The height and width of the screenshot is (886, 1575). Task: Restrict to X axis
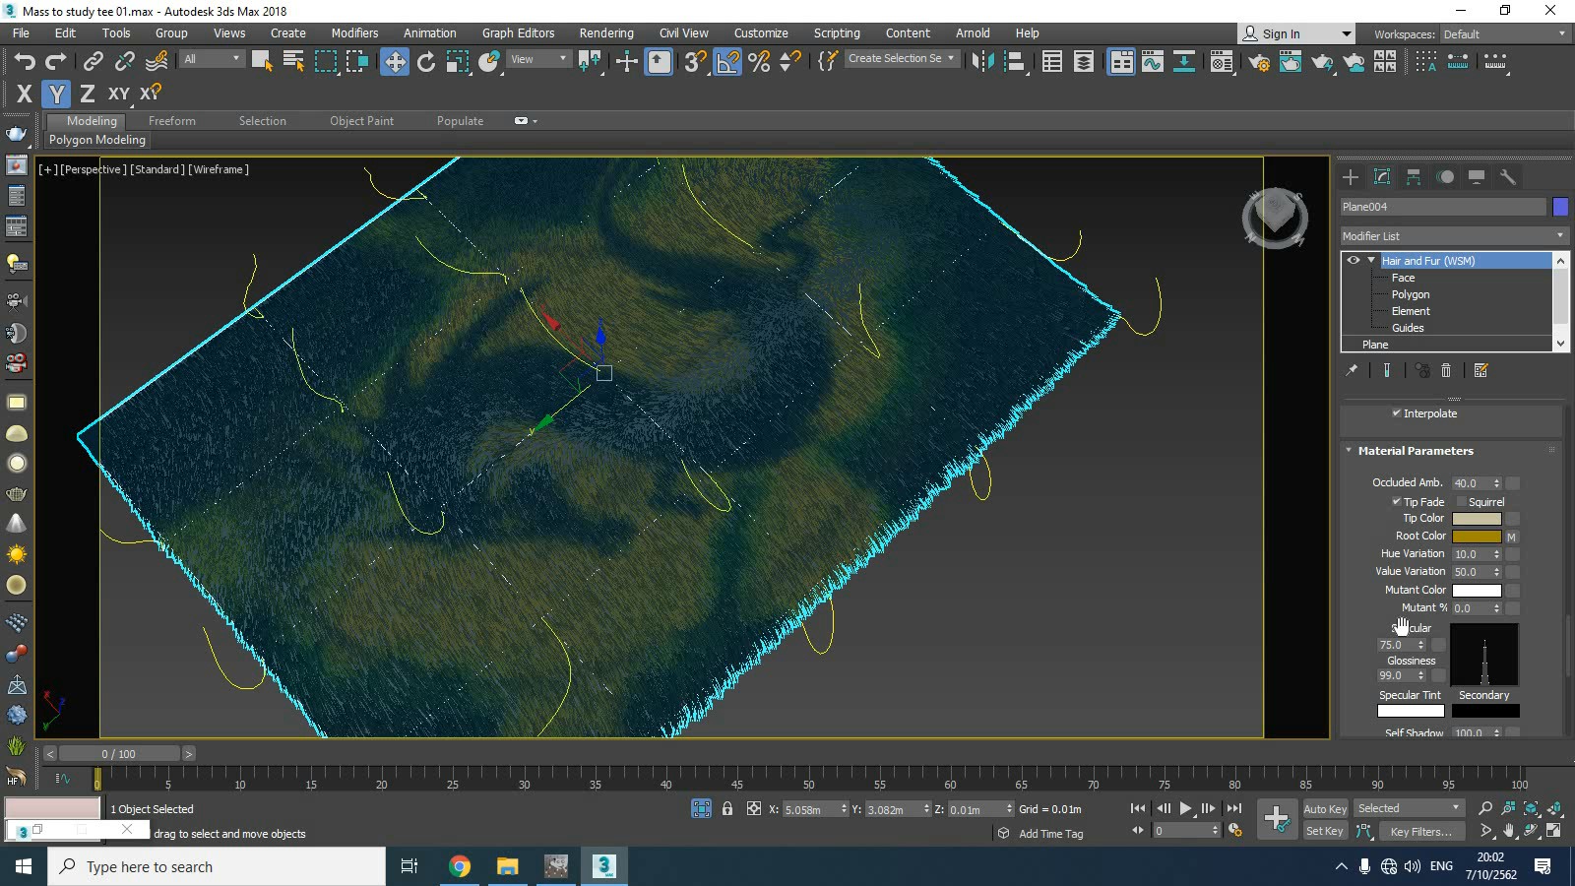click(25, 94)
